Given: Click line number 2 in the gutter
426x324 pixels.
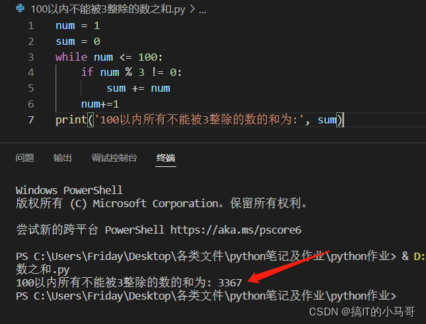Looking at the screenshot, I should pyautogui.click(x=31, y=42).
